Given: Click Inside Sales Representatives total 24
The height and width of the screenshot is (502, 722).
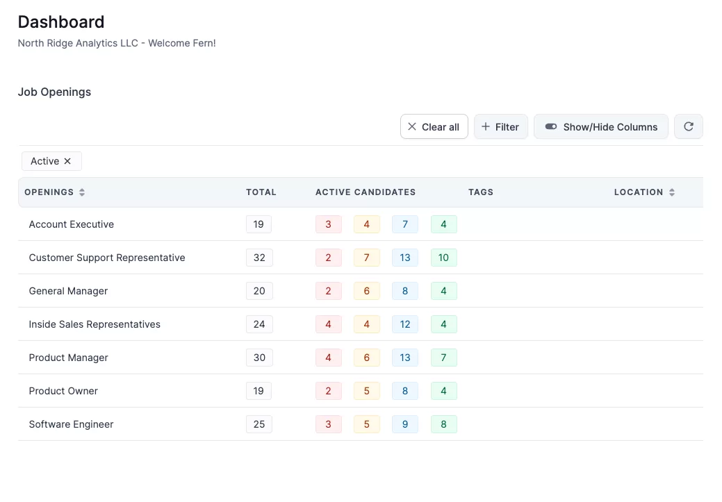Looking at the screenshot, I should tap(259, 324).
